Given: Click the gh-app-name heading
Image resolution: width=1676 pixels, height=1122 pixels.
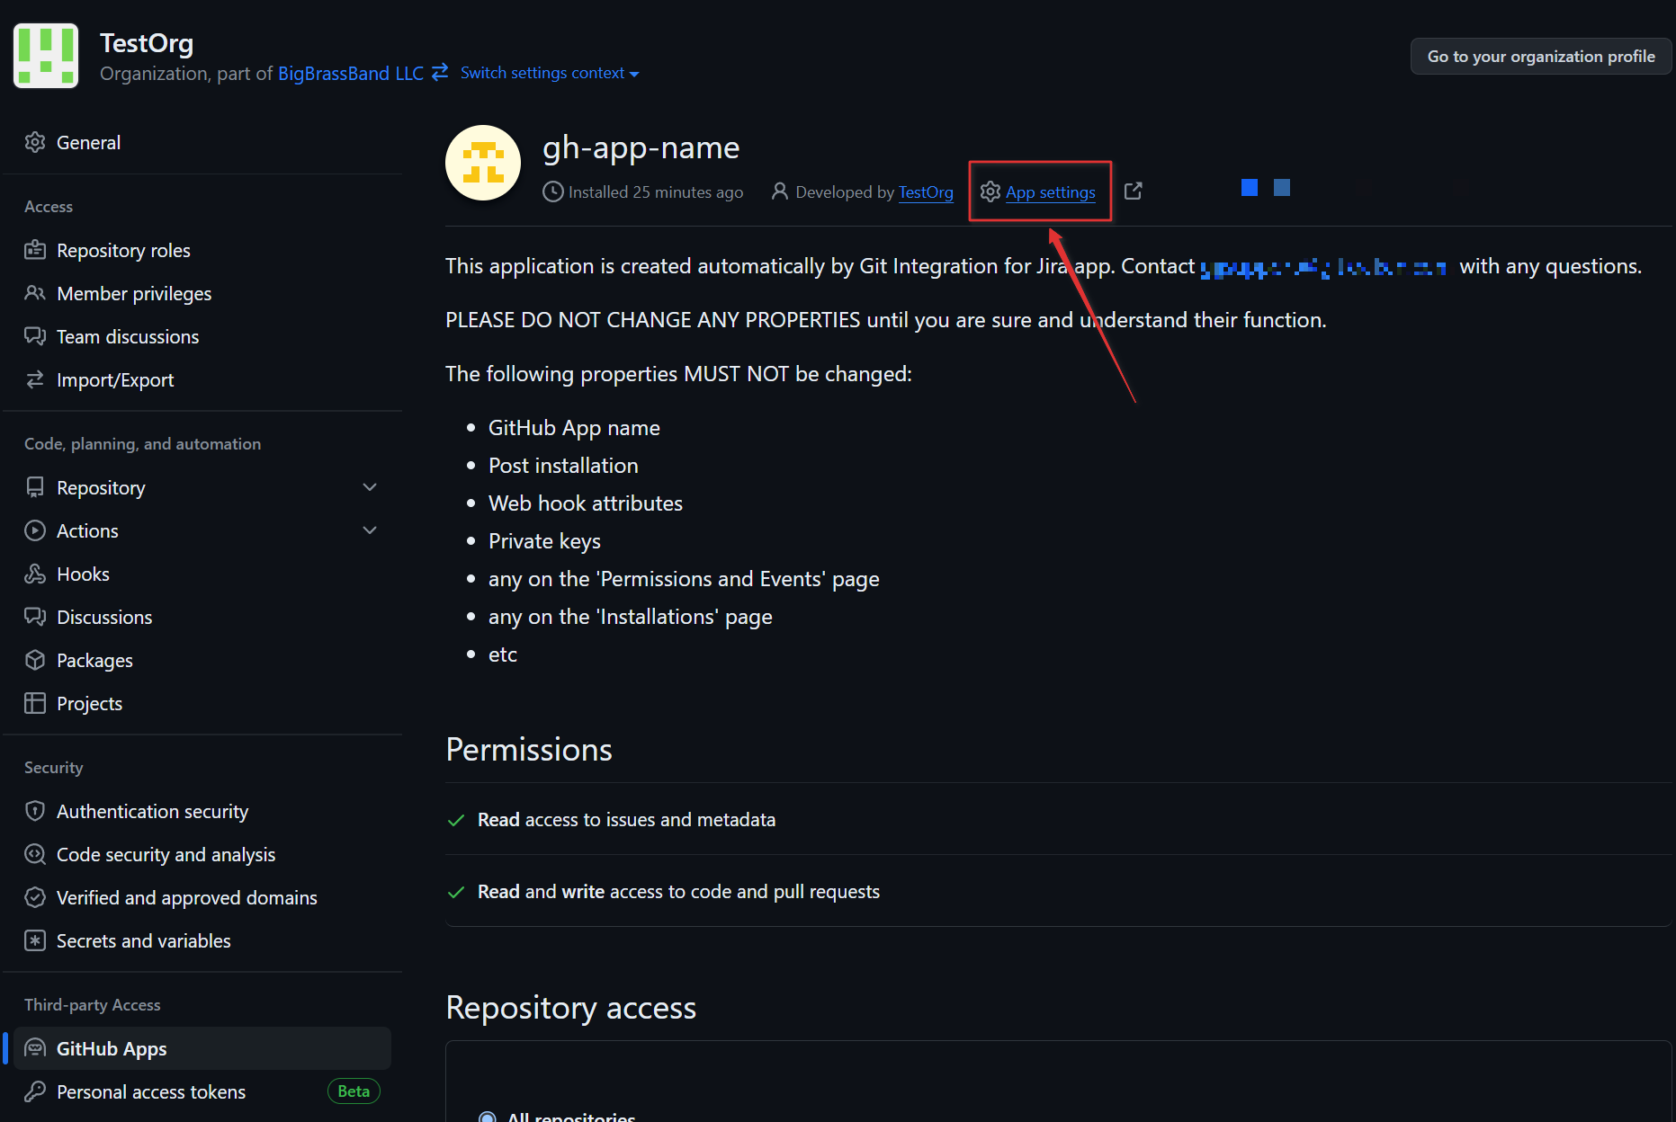Looking at the screenshot, I should (641, 147).
